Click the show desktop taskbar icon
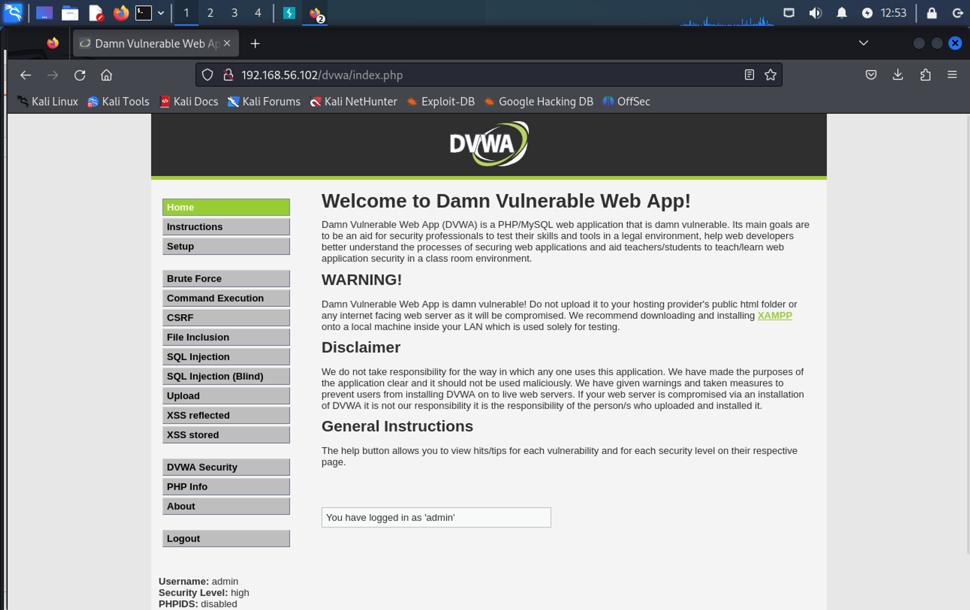The image size is (970, 610). [44, 13]
